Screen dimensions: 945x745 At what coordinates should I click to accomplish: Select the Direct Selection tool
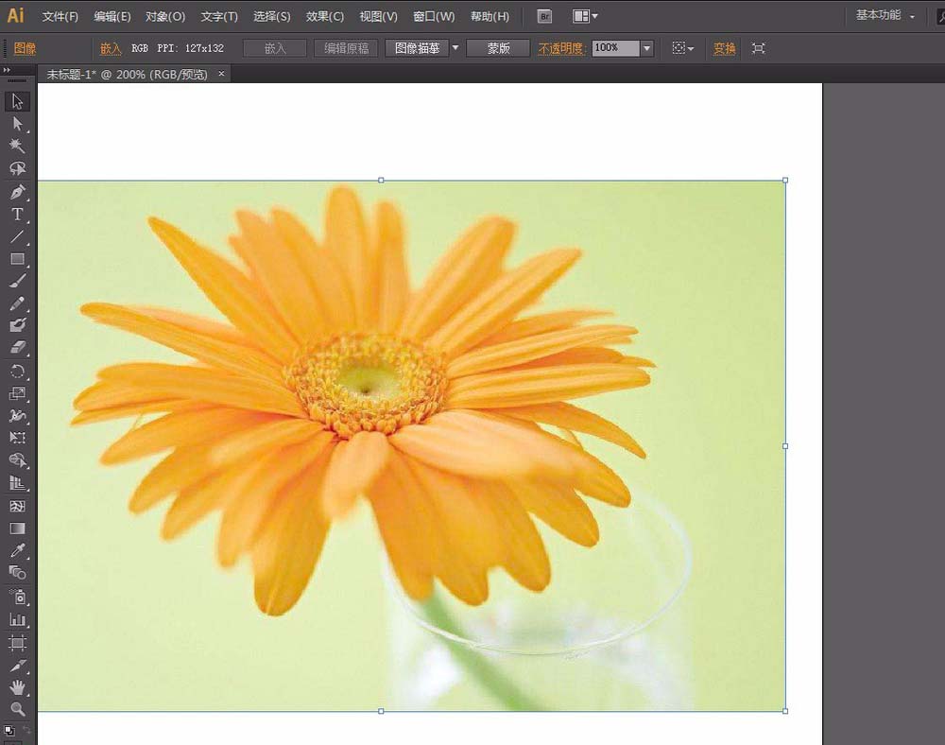[x=17, y=124]
